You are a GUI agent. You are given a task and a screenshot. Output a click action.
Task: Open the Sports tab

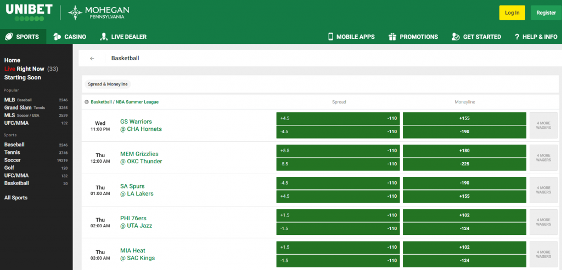(23, 37)
